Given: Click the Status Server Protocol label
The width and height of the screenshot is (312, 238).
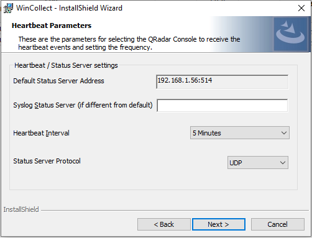Looking at the screenshot, I should pos(47,161).
